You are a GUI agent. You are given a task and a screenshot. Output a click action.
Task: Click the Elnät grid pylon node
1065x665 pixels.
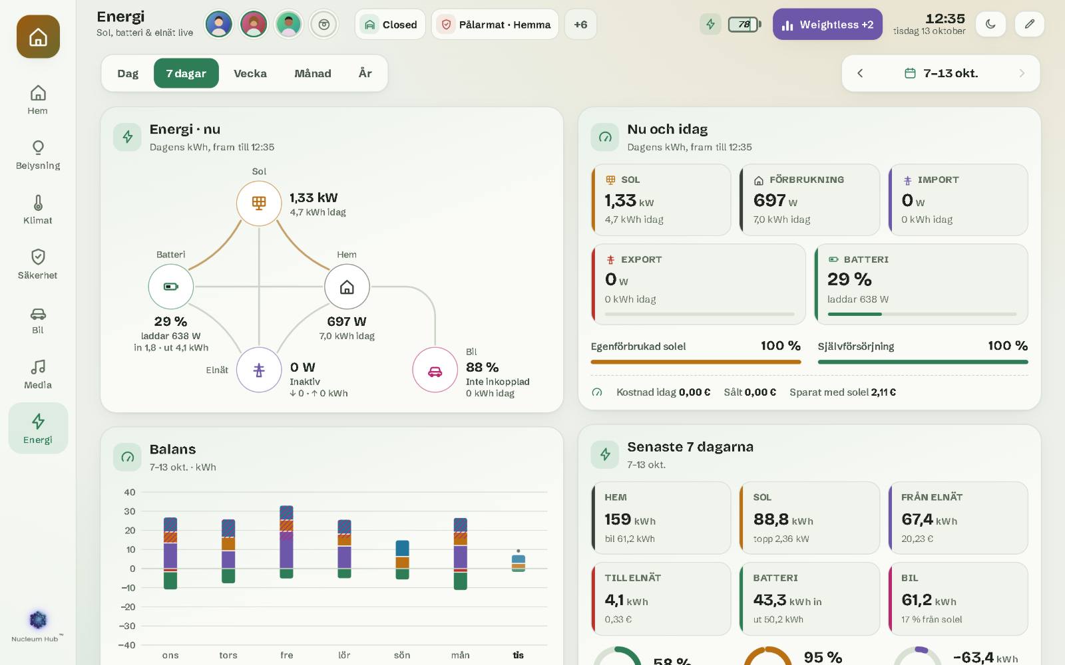[259, 370]
